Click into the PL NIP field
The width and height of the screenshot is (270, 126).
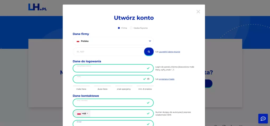(108, 52)
